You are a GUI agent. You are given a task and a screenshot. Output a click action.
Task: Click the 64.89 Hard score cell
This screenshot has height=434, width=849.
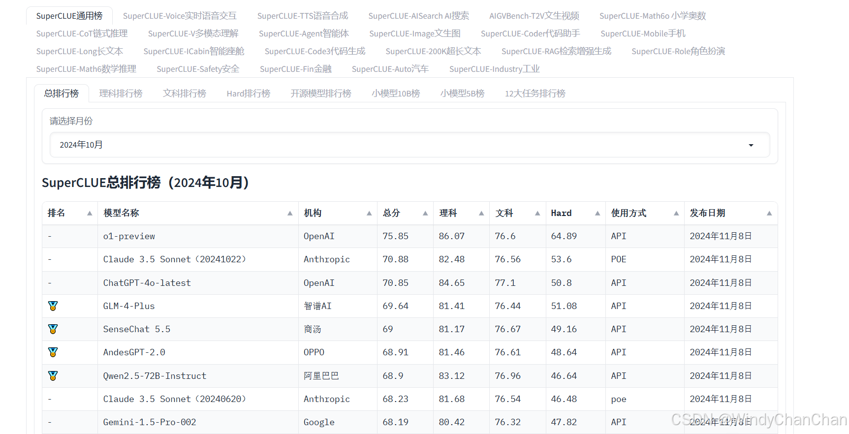pyautogui.click(x=575, y=236)
